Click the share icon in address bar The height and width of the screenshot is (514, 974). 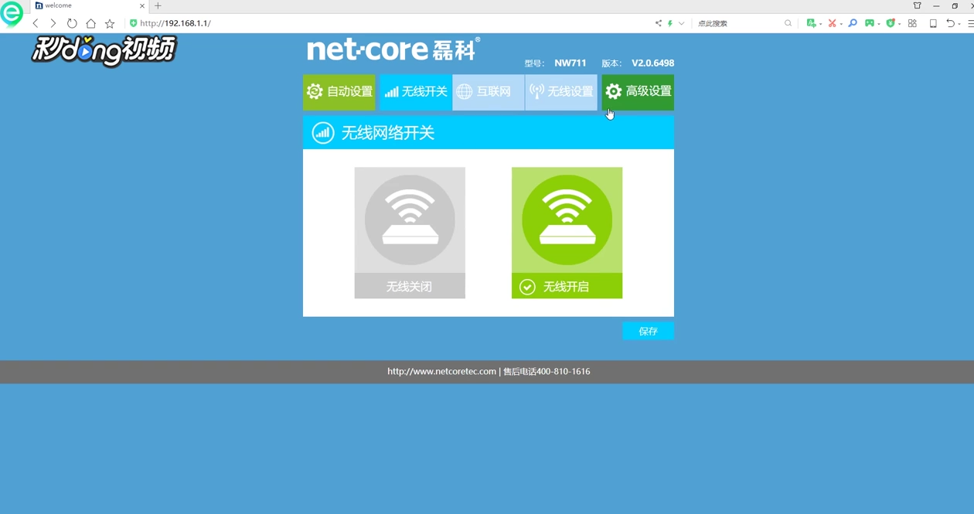[x=659, y=23]
